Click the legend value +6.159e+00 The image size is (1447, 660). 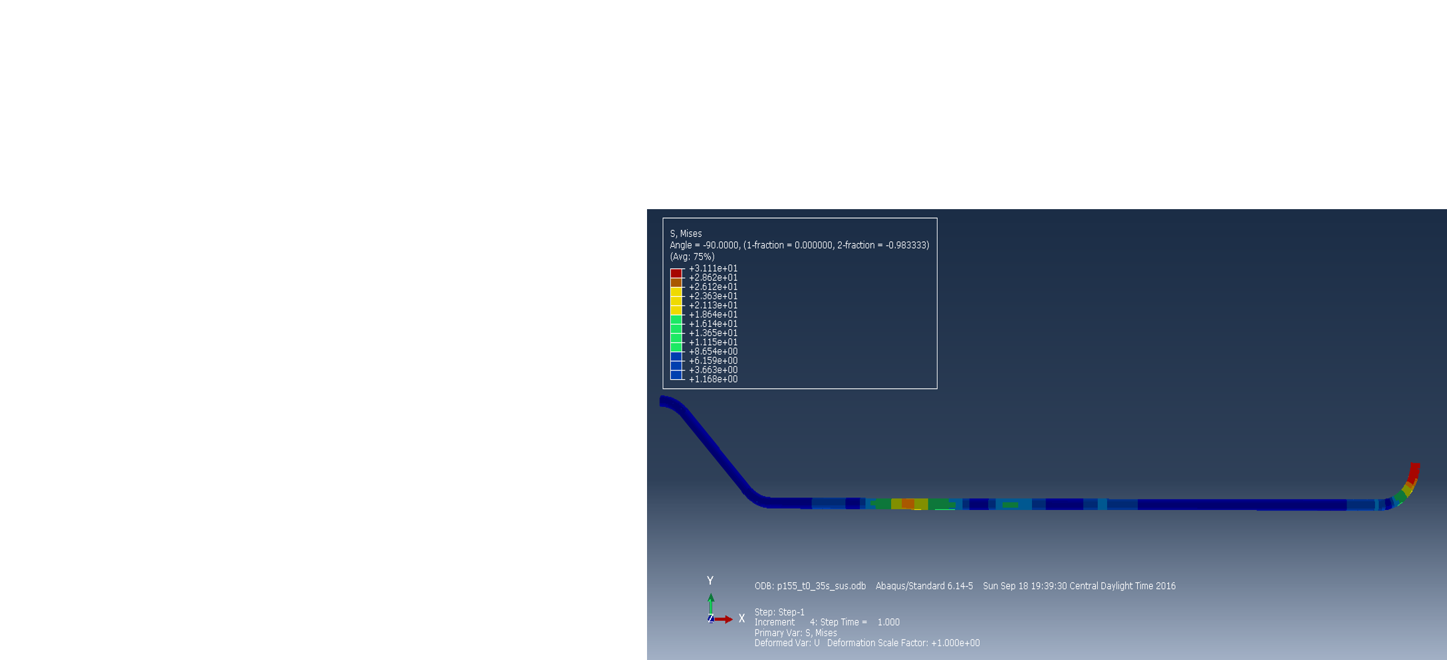(713, 361)
